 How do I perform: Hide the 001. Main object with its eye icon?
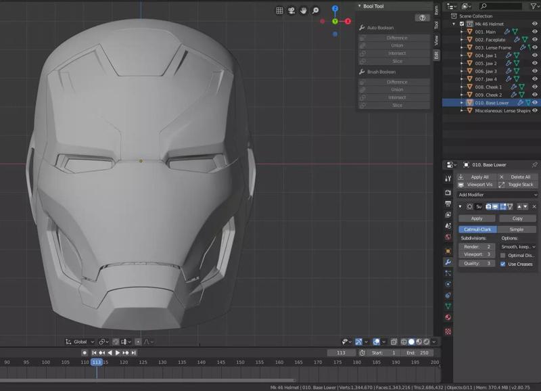pos(534,31)
